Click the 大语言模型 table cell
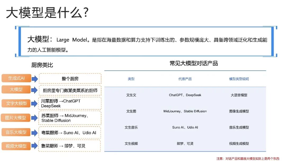286x161 pixels. (239, 95)
